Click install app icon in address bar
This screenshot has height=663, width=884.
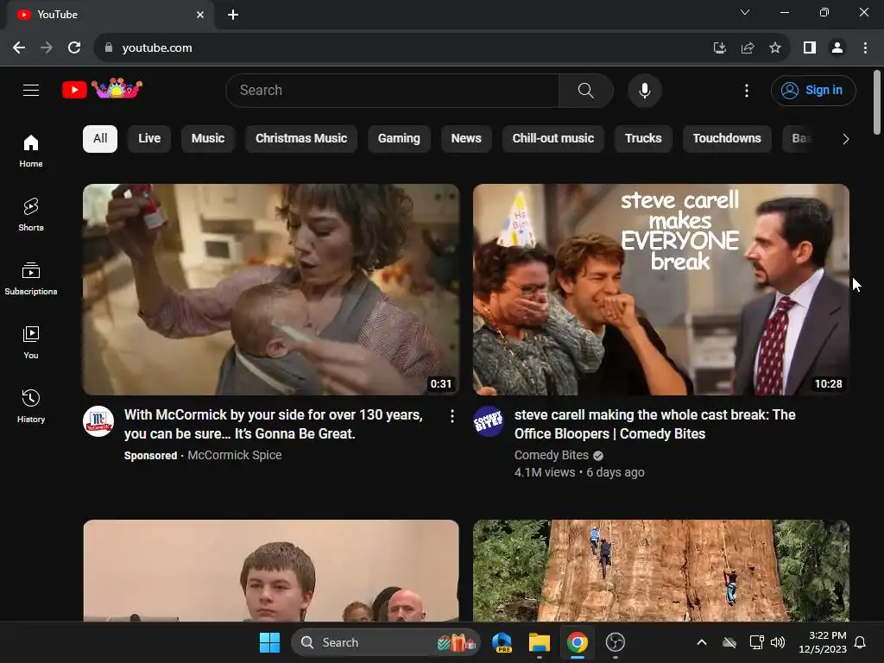720,48
